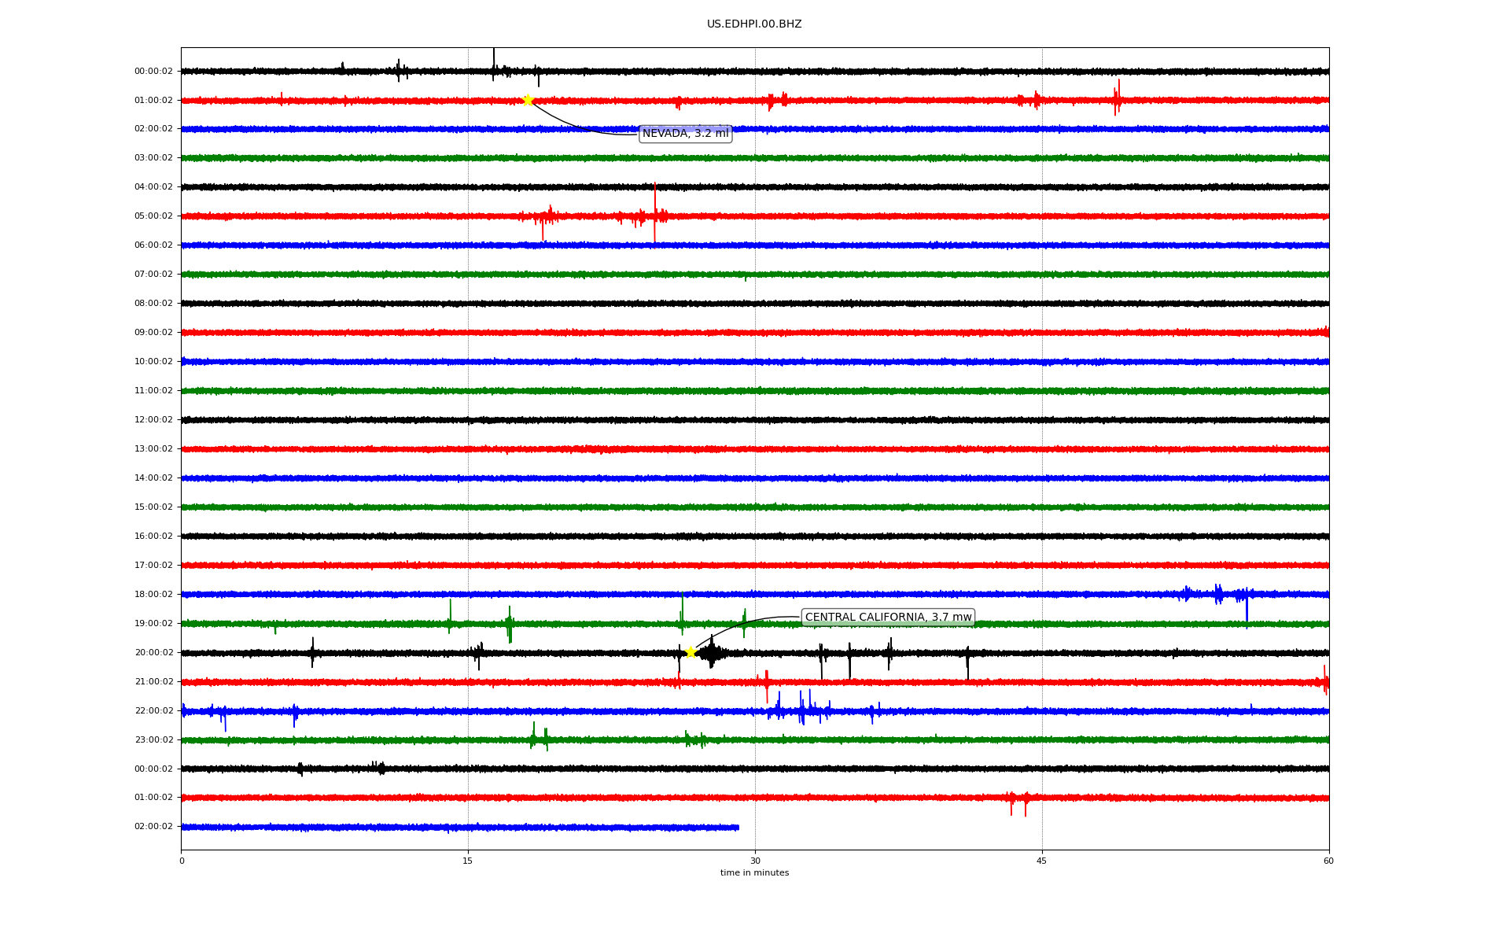Select the 02:00:02 label beside the blue trace near the top
The height and width of the screenshot is (944, 1510).
point(153,129)
